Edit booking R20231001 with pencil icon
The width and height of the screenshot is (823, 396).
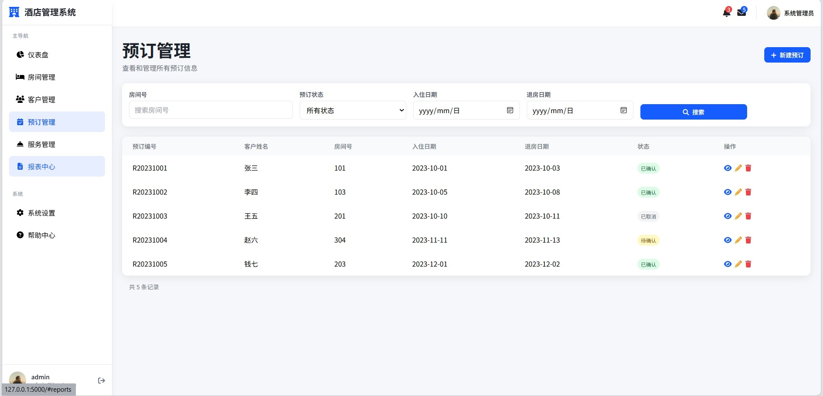pyautogui.click(x=738, y=168)
